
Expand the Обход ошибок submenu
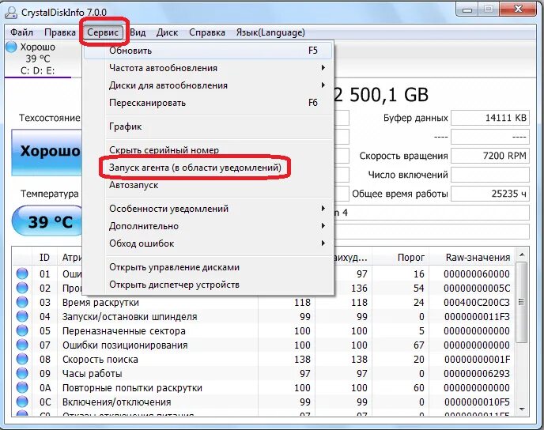pyautogui.click(x=208, y=243)
